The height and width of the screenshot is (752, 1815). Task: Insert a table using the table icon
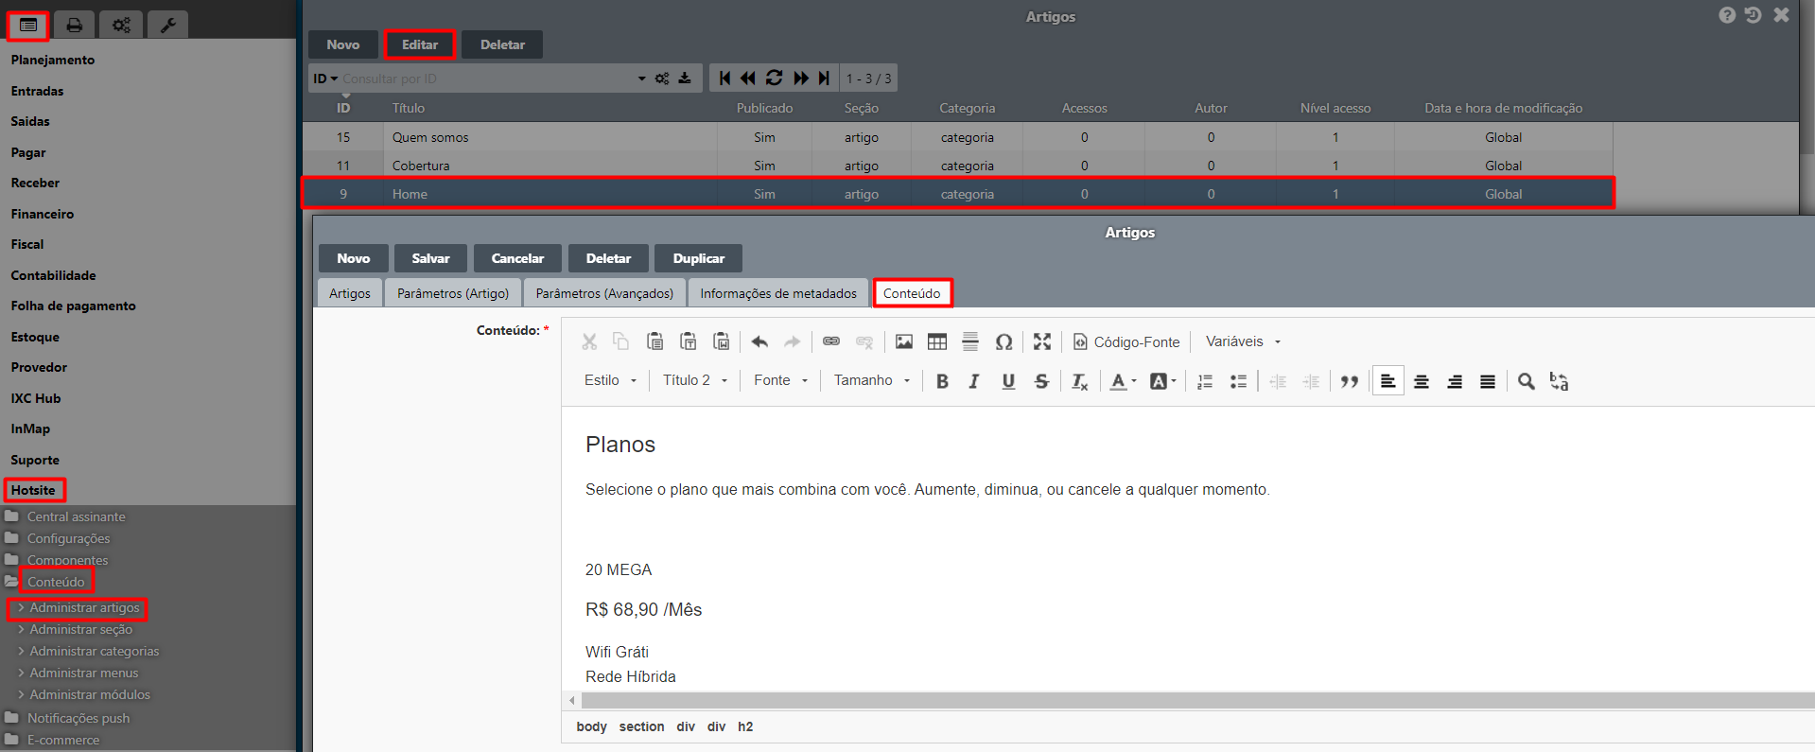tap(937, 341)
